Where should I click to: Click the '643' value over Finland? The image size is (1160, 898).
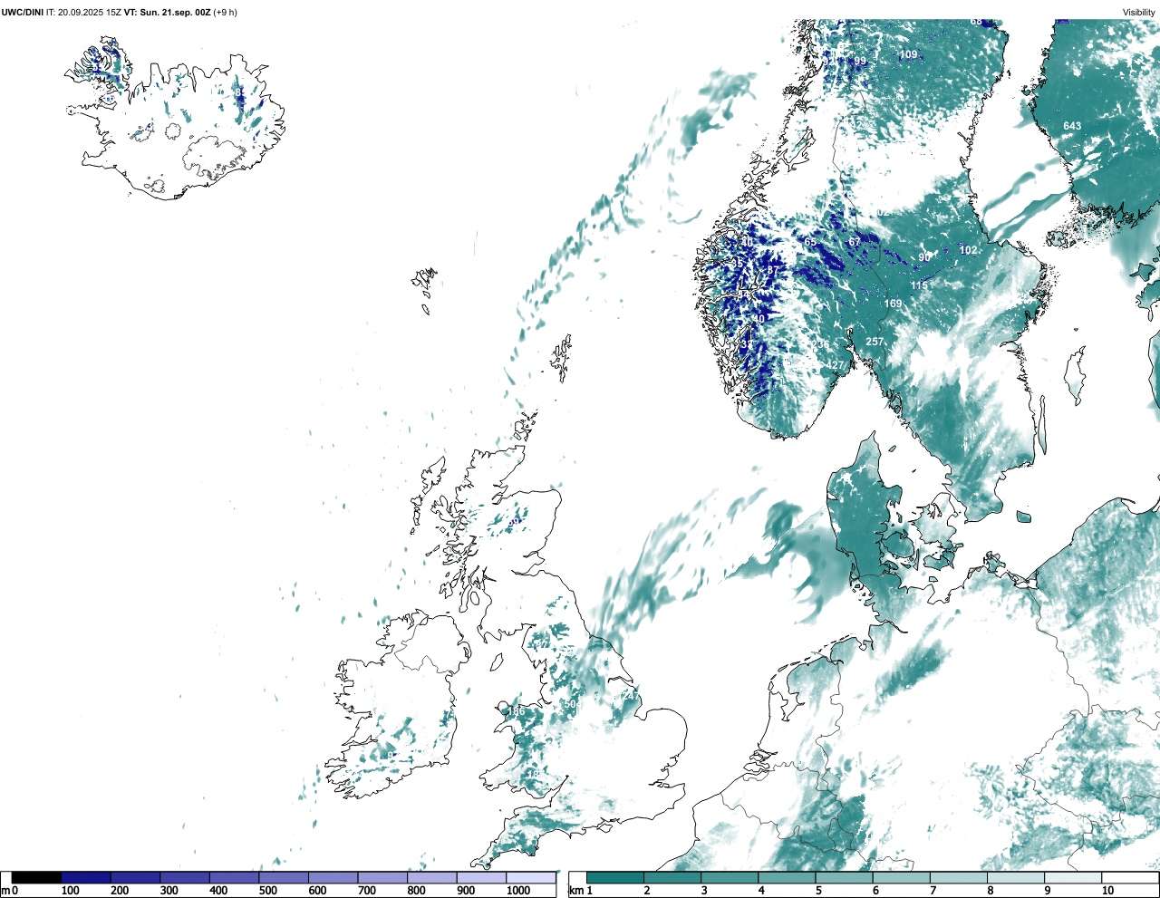(1072, 126)
